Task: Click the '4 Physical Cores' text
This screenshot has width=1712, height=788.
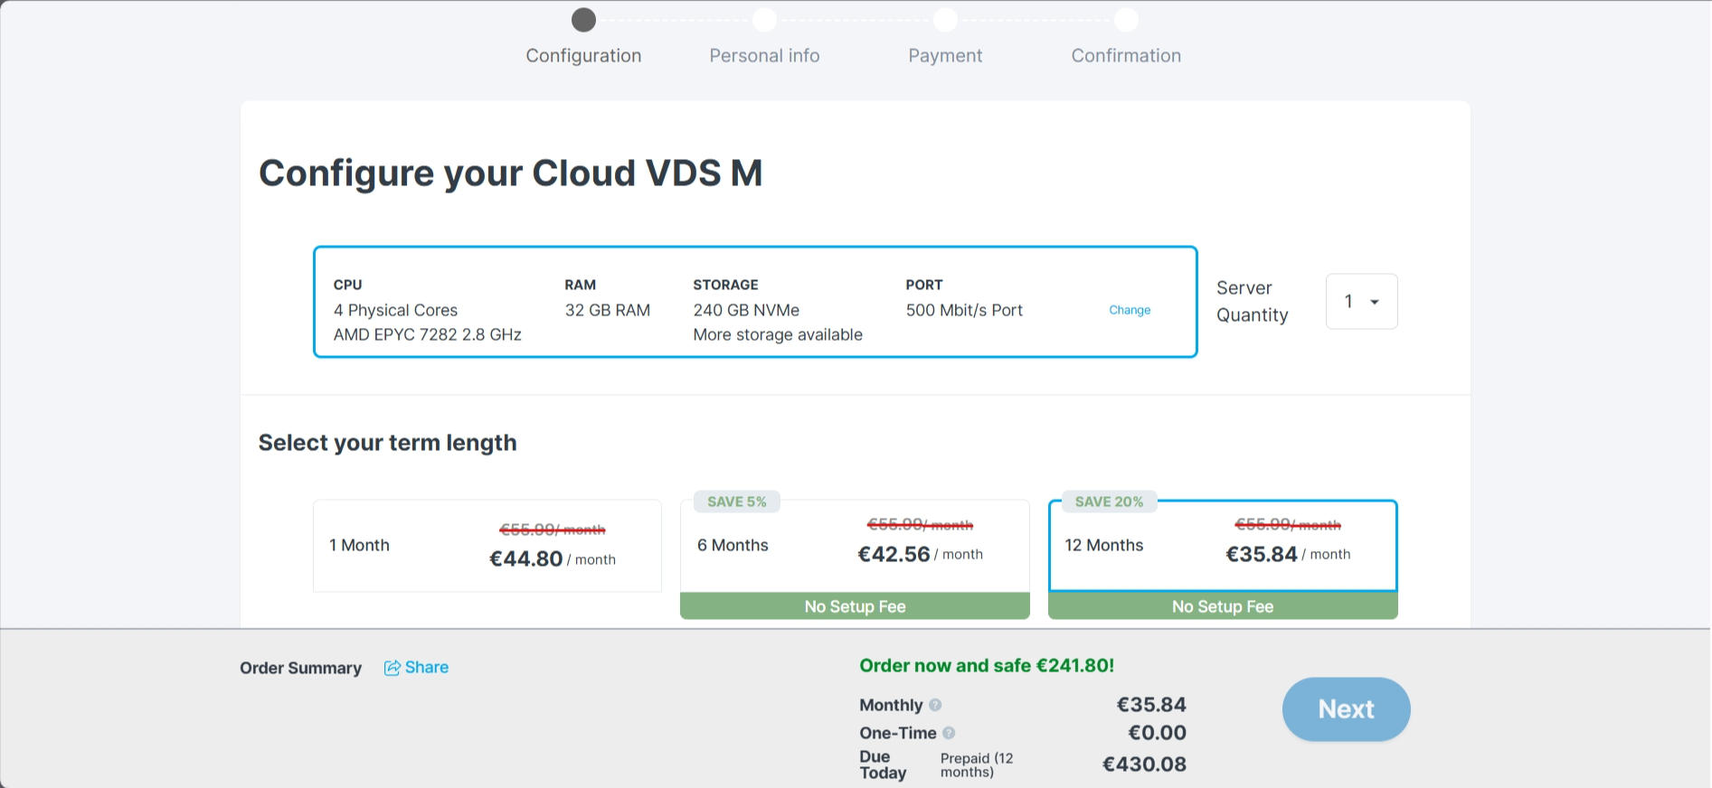Action: click(x=395, y=310)
